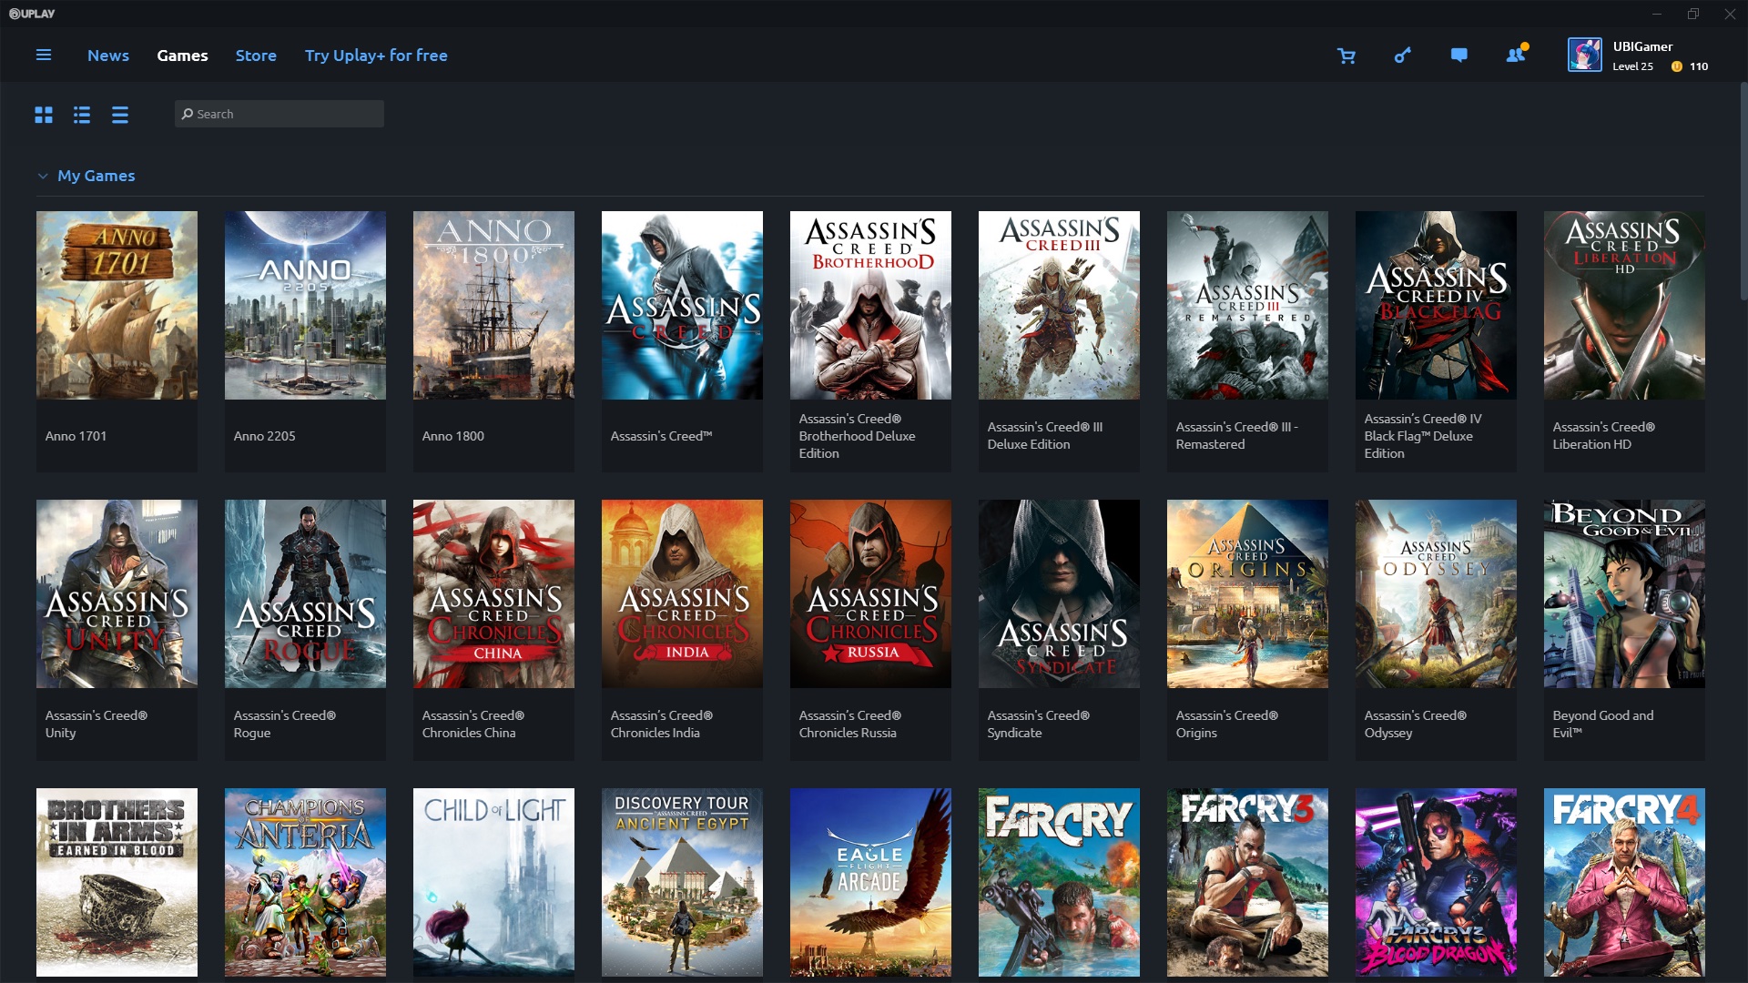Click the Uplay coin icon
Image resolution: width=1748 pixels, height=983 pixels.
1676,66
